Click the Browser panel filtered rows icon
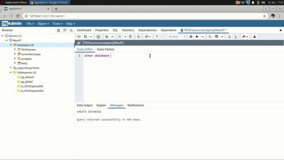The height and width of the screenshot is (160, 284). (x=71, y=30)
